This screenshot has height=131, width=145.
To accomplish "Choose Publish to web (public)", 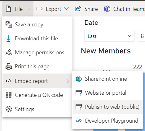I will point(108,107).
